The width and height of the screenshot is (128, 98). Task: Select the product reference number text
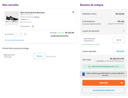pyautogui.click(x=27, y=15)
